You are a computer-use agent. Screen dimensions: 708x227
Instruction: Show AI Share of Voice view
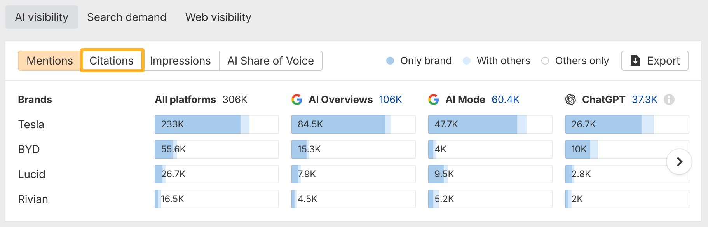tap(270, 61)
